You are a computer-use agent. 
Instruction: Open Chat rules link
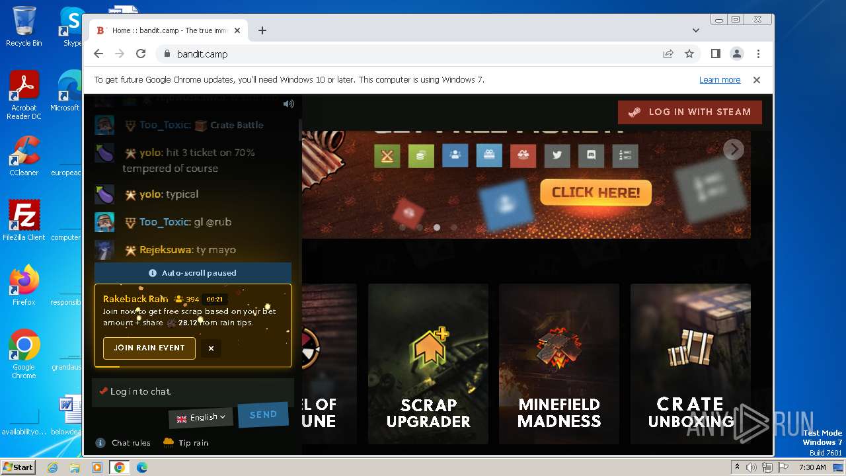(x=123, y=443)
